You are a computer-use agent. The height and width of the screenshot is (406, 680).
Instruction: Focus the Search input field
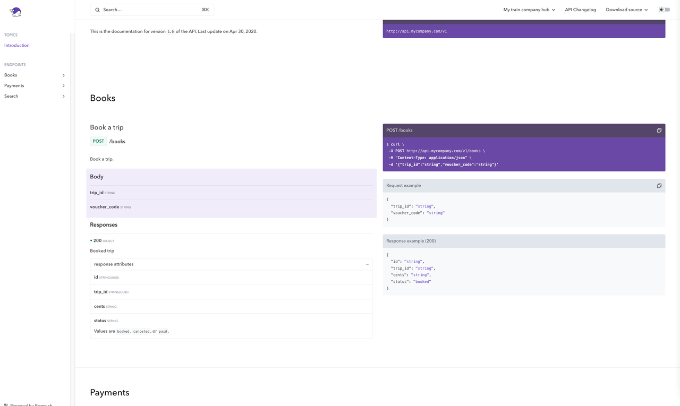point(152,10)
